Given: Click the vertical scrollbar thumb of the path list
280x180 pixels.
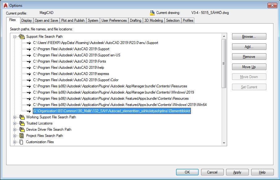Looking at the screenshot, I should pos(224,64).
